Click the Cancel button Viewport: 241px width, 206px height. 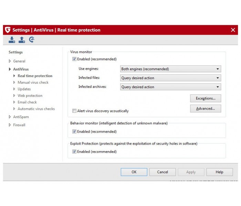[163, 172]
